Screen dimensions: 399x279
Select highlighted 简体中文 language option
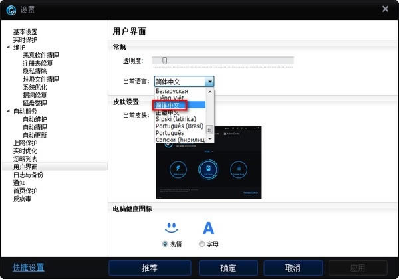pyautogui.click(x=180, y=105)
